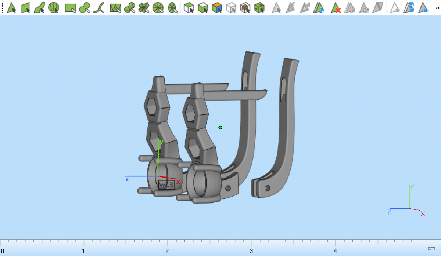The image size is (441, 256).
Task: Click the curved line brush marking tool
Action: pyautogui.click(x=98, y=8)
